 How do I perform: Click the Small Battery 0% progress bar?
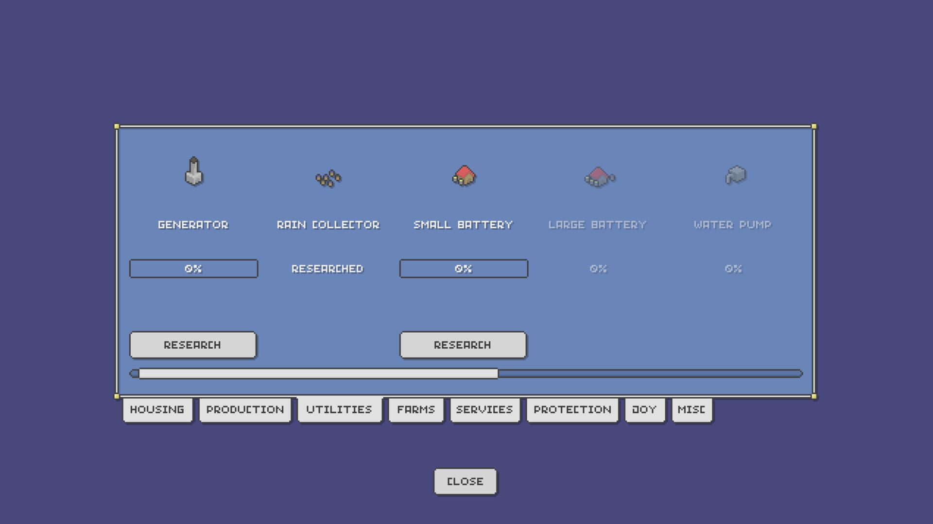[x=464, y=269]
